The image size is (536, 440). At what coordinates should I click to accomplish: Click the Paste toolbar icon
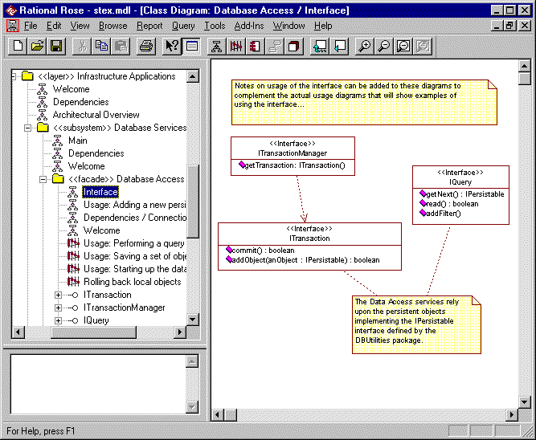pyautogui.click(x=121, y=46)
